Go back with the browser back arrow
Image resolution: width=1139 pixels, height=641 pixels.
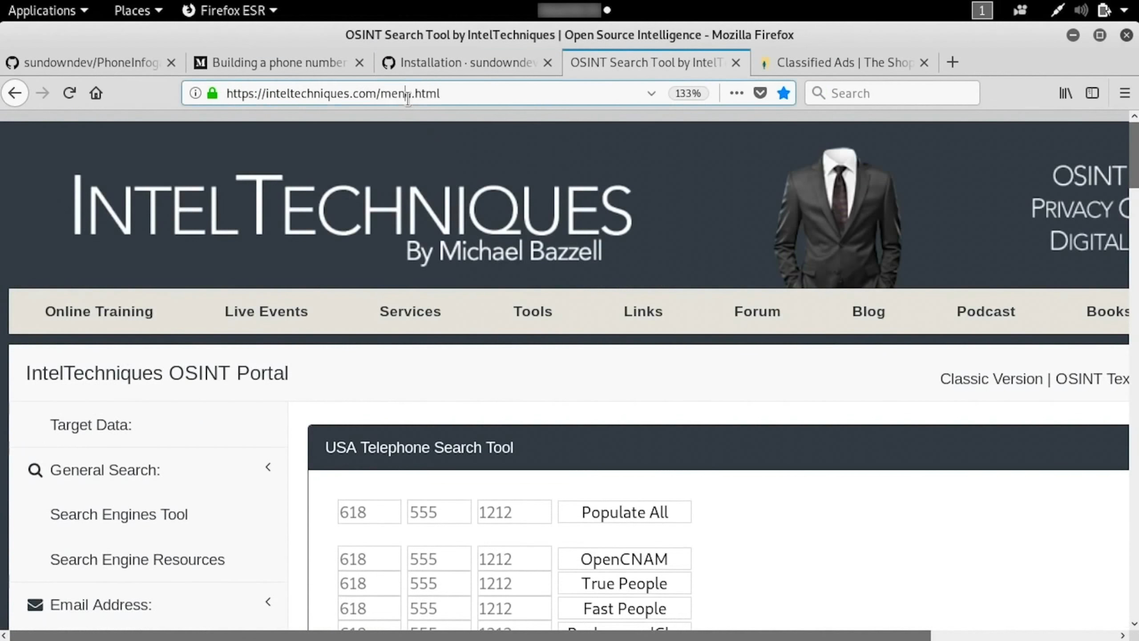pos(15,93)
